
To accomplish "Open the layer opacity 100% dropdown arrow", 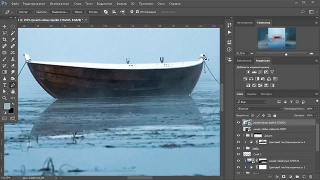I will [x=316, y=109].
